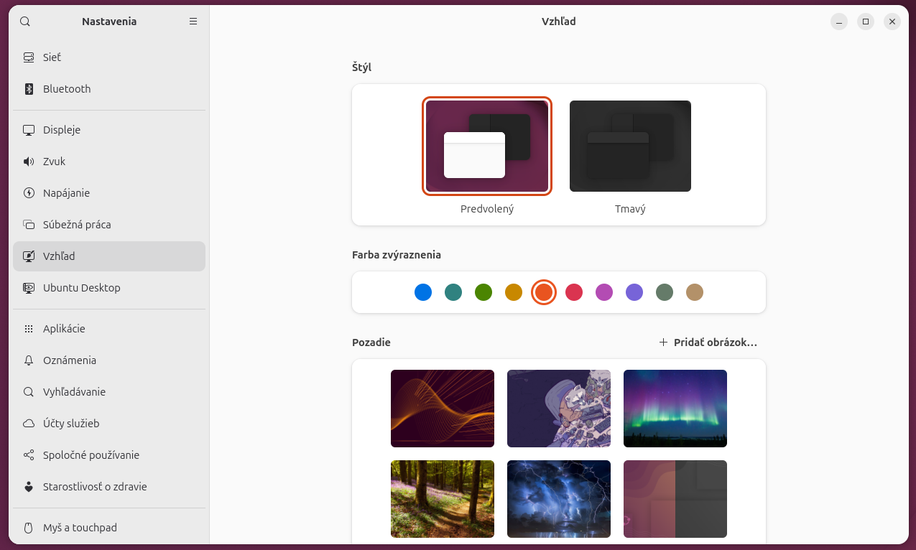Click the Bluetooth symbol icon
Screen dimensions: 916x550
coord(29,89)
